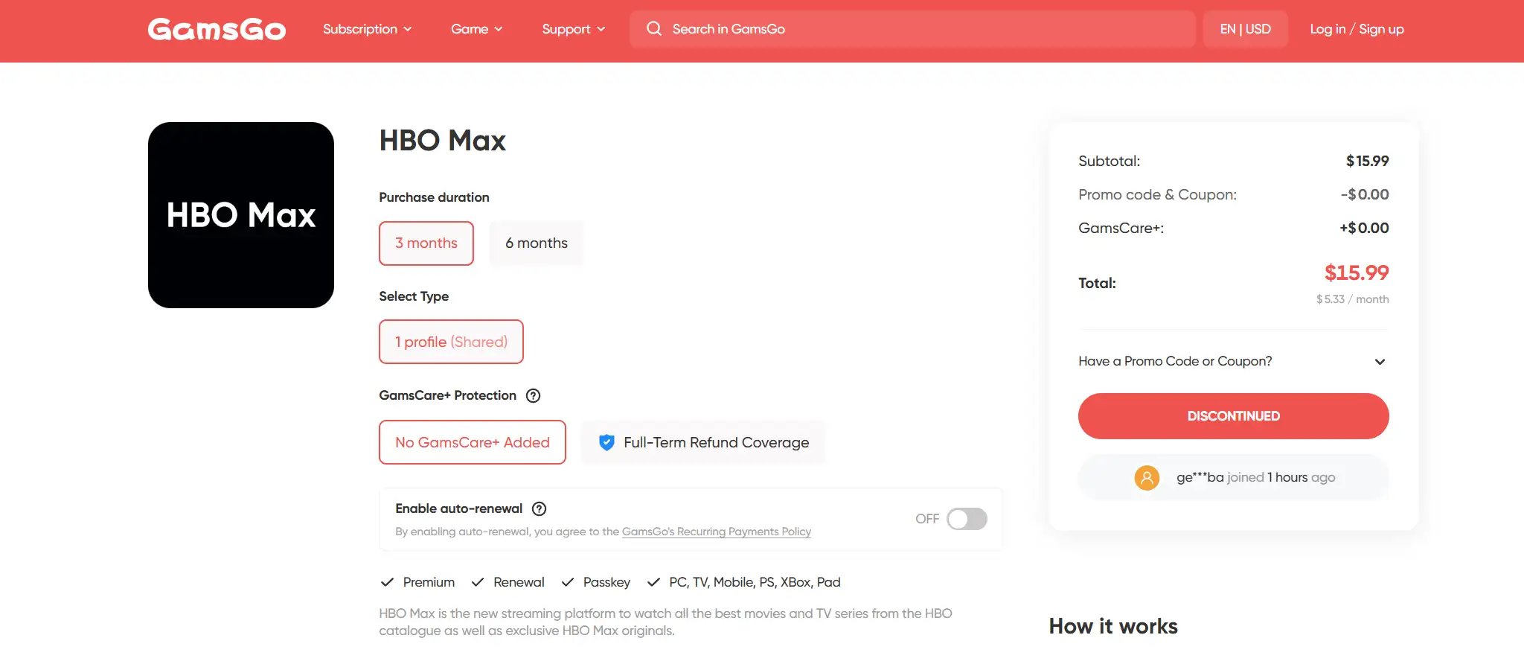Screen dimensions: 1524x670
Task: Click the OFF label beside toggle
Action: click(x=927, y=519)
